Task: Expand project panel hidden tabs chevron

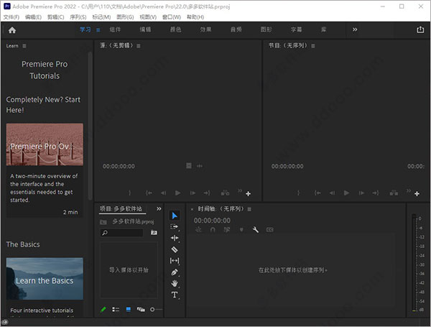Action: [159, 209]
